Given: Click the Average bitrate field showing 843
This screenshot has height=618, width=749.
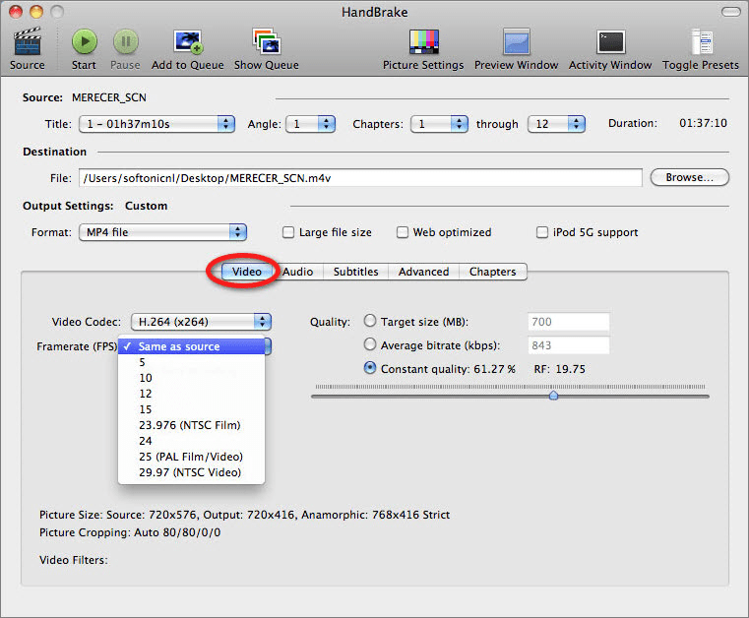Looking at the screenshot, I should (569, 344).
